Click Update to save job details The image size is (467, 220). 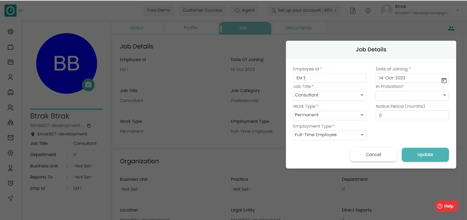coord(425,155)
